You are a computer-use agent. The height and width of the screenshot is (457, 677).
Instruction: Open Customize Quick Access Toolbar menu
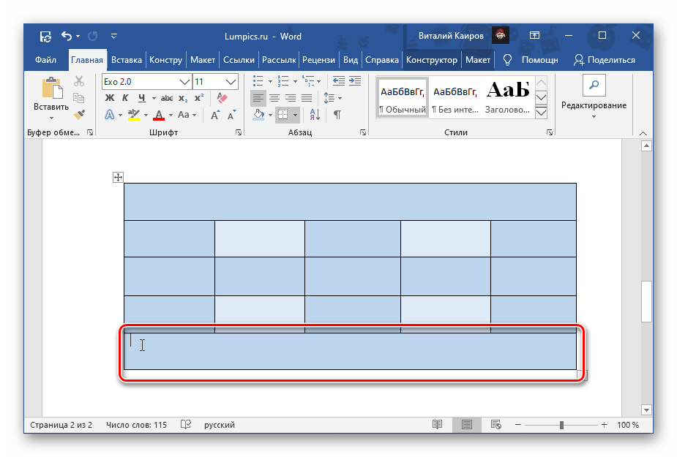pyautogui.click(x=114, y=37)
